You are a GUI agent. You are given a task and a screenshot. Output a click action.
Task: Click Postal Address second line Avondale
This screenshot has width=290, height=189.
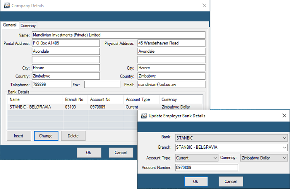(66, 52)
